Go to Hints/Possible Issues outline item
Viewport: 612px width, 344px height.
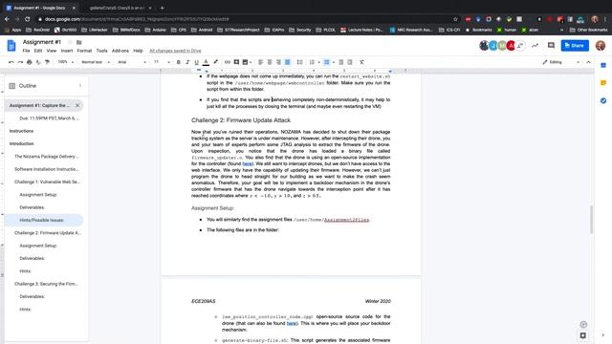[x=42, y=220]
